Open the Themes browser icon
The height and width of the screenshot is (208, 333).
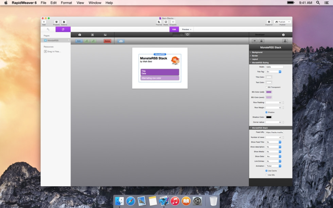point(159,22)
